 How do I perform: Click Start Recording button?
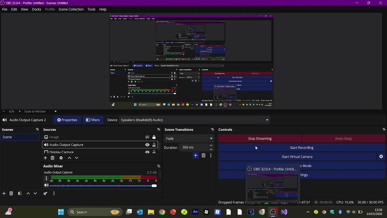click(302, 147)
